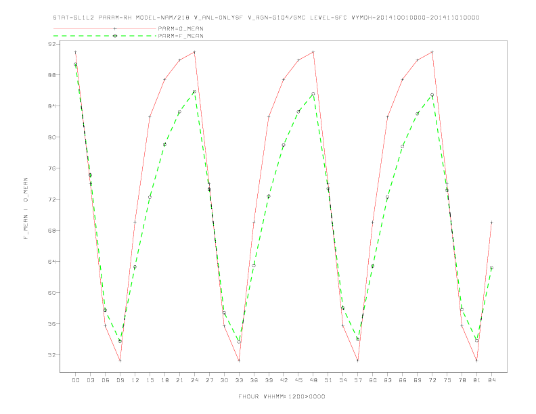Image resolution: width=536 pixels, height=414 pixels.
Task: Click x-axis forecast hour label 18
Action: (164, 380)
